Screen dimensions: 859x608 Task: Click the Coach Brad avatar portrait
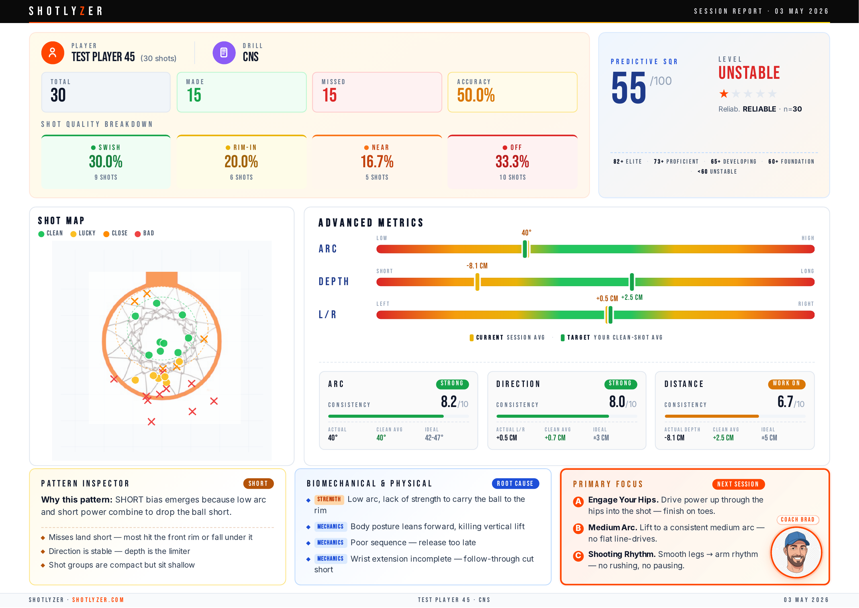pyautogui.click(x=796, y=552)
